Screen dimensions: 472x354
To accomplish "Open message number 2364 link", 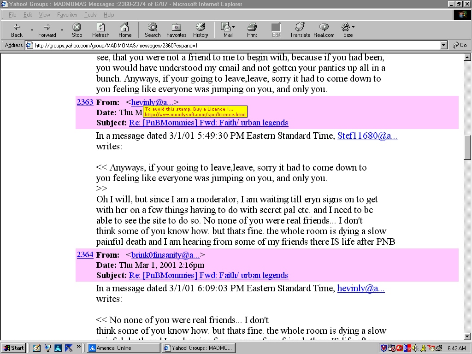I will [x=85, y=254].
